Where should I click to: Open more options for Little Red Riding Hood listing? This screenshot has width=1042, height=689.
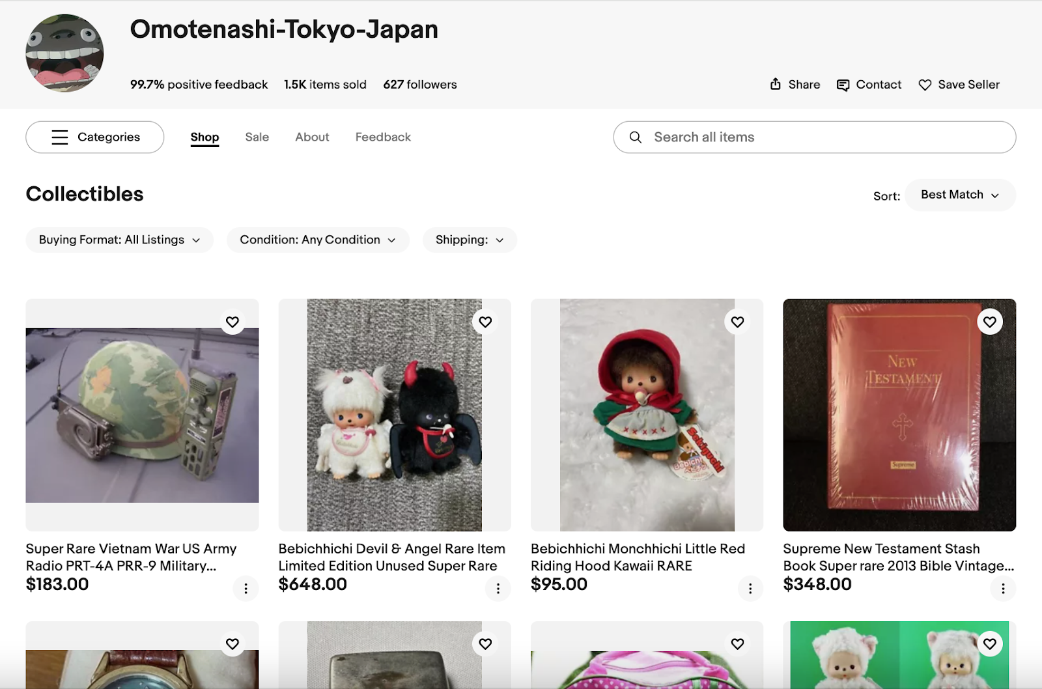click(x=750, y=589)
